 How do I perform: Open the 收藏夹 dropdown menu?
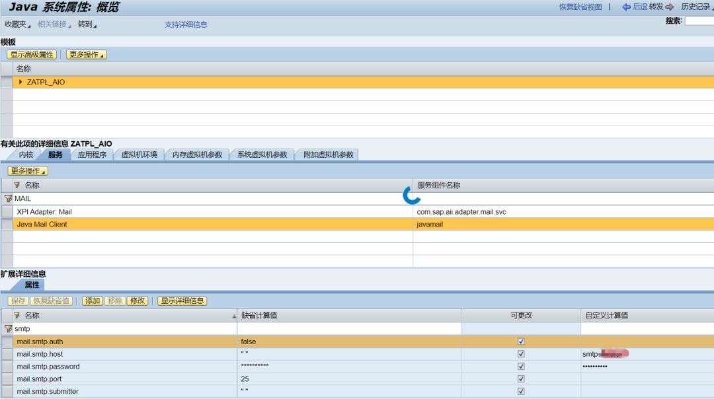pos(17,24)
